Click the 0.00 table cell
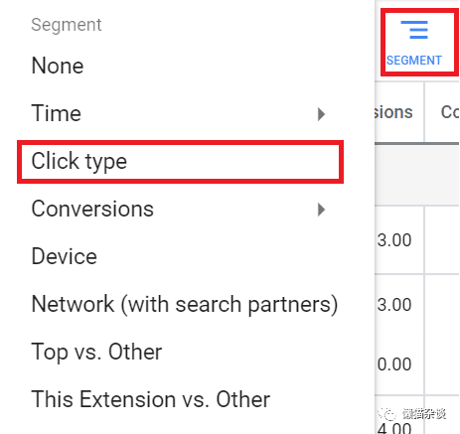 394,364
